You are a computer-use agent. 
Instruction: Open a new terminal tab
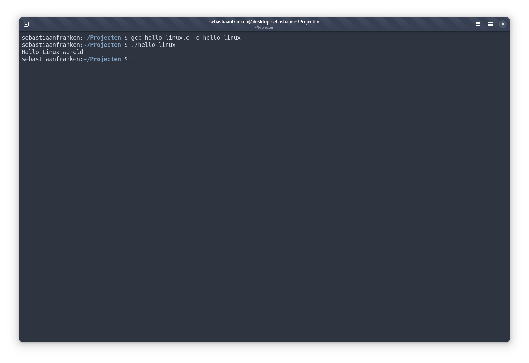pyautogui.click(x=26, y=24)
